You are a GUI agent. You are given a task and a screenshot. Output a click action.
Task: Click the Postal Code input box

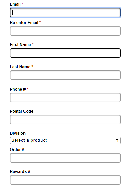(x=65, y=119)
